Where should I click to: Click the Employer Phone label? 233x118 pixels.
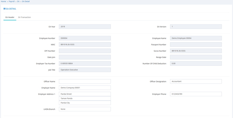[159, 94]
